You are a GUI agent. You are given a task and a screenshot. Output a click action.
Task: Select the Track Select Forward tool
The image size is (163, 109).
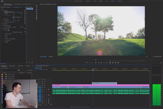pos(36,7)
